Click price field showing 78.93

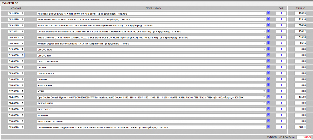click(300, 43)
